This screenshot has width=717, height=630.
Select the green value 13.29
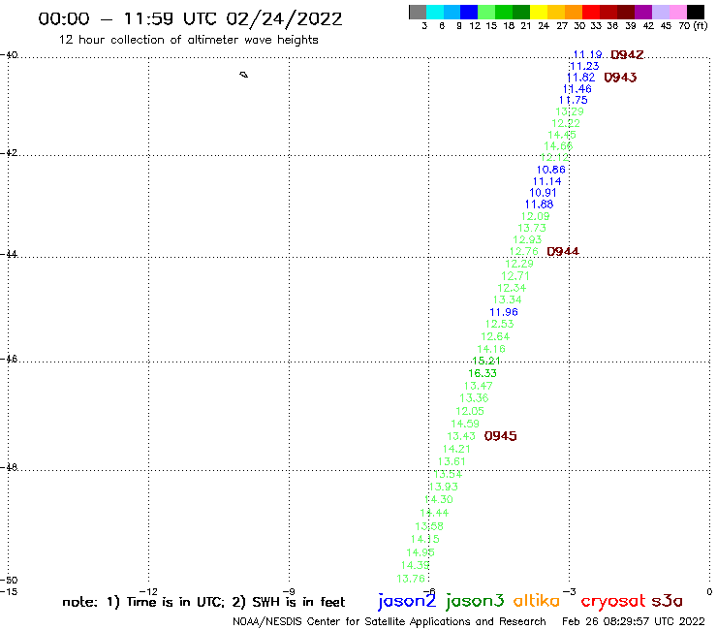coord(570,111)
